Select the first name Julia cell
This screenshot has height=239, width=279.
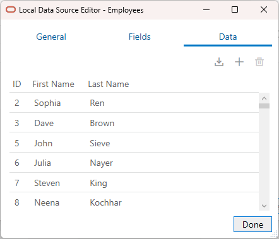(x=42, y=163)
